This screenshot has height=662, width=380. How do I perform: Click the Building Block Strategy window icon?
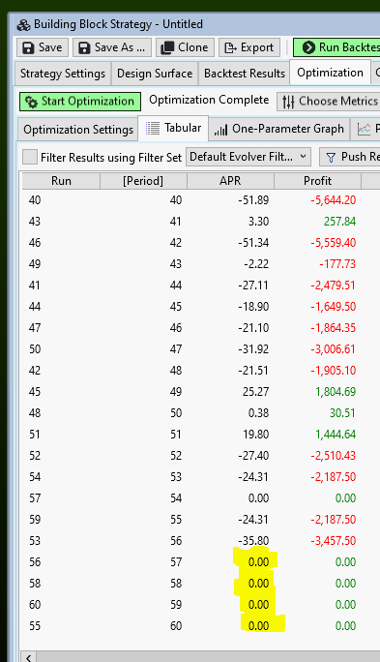(23, 24)
